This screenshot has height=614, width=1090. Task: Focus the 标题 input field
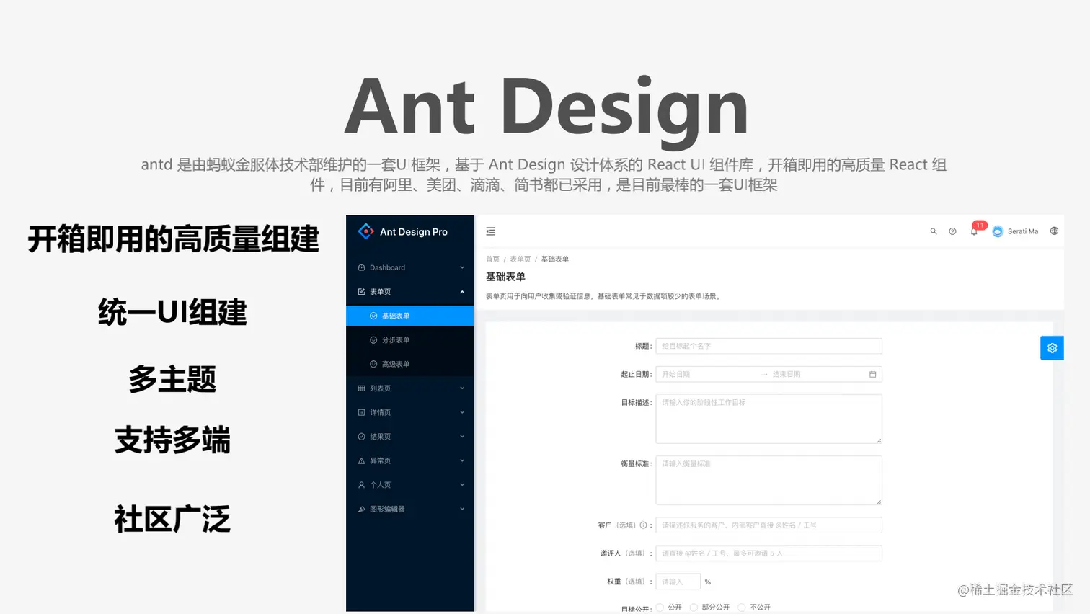coord(768,346)
